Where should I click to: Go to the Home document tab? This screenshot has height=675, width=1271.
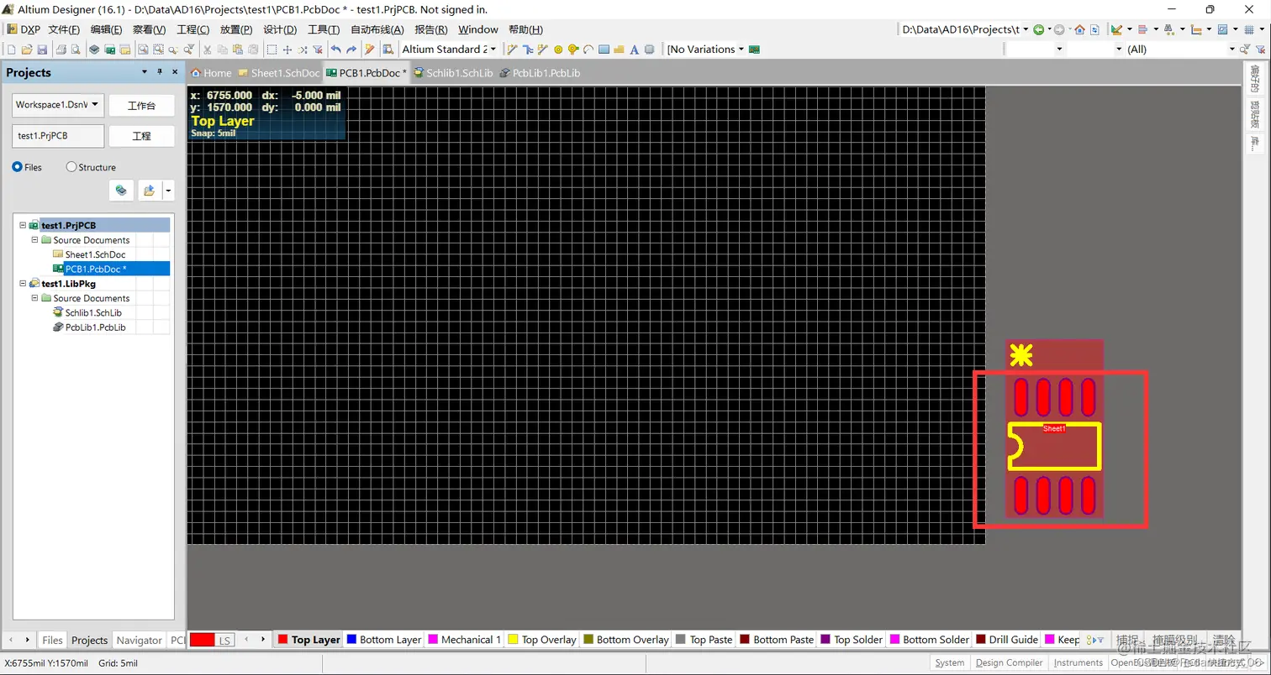click(x=212, y=73)
